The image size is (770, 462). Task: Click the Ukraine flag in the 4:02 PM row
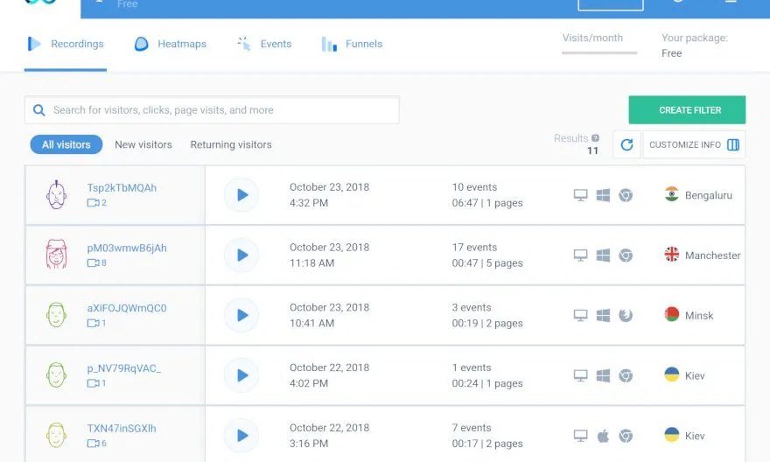click(671, 374)
